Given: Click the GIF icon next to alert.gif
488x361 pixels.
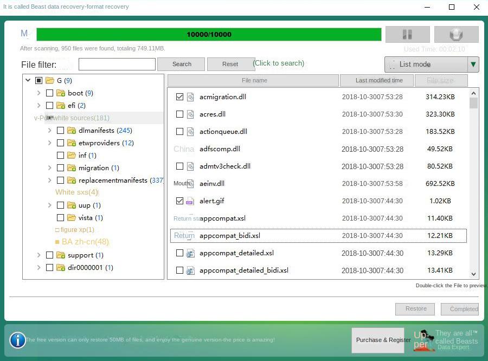Looking at the screenshot, I should [x=190, y=201].
